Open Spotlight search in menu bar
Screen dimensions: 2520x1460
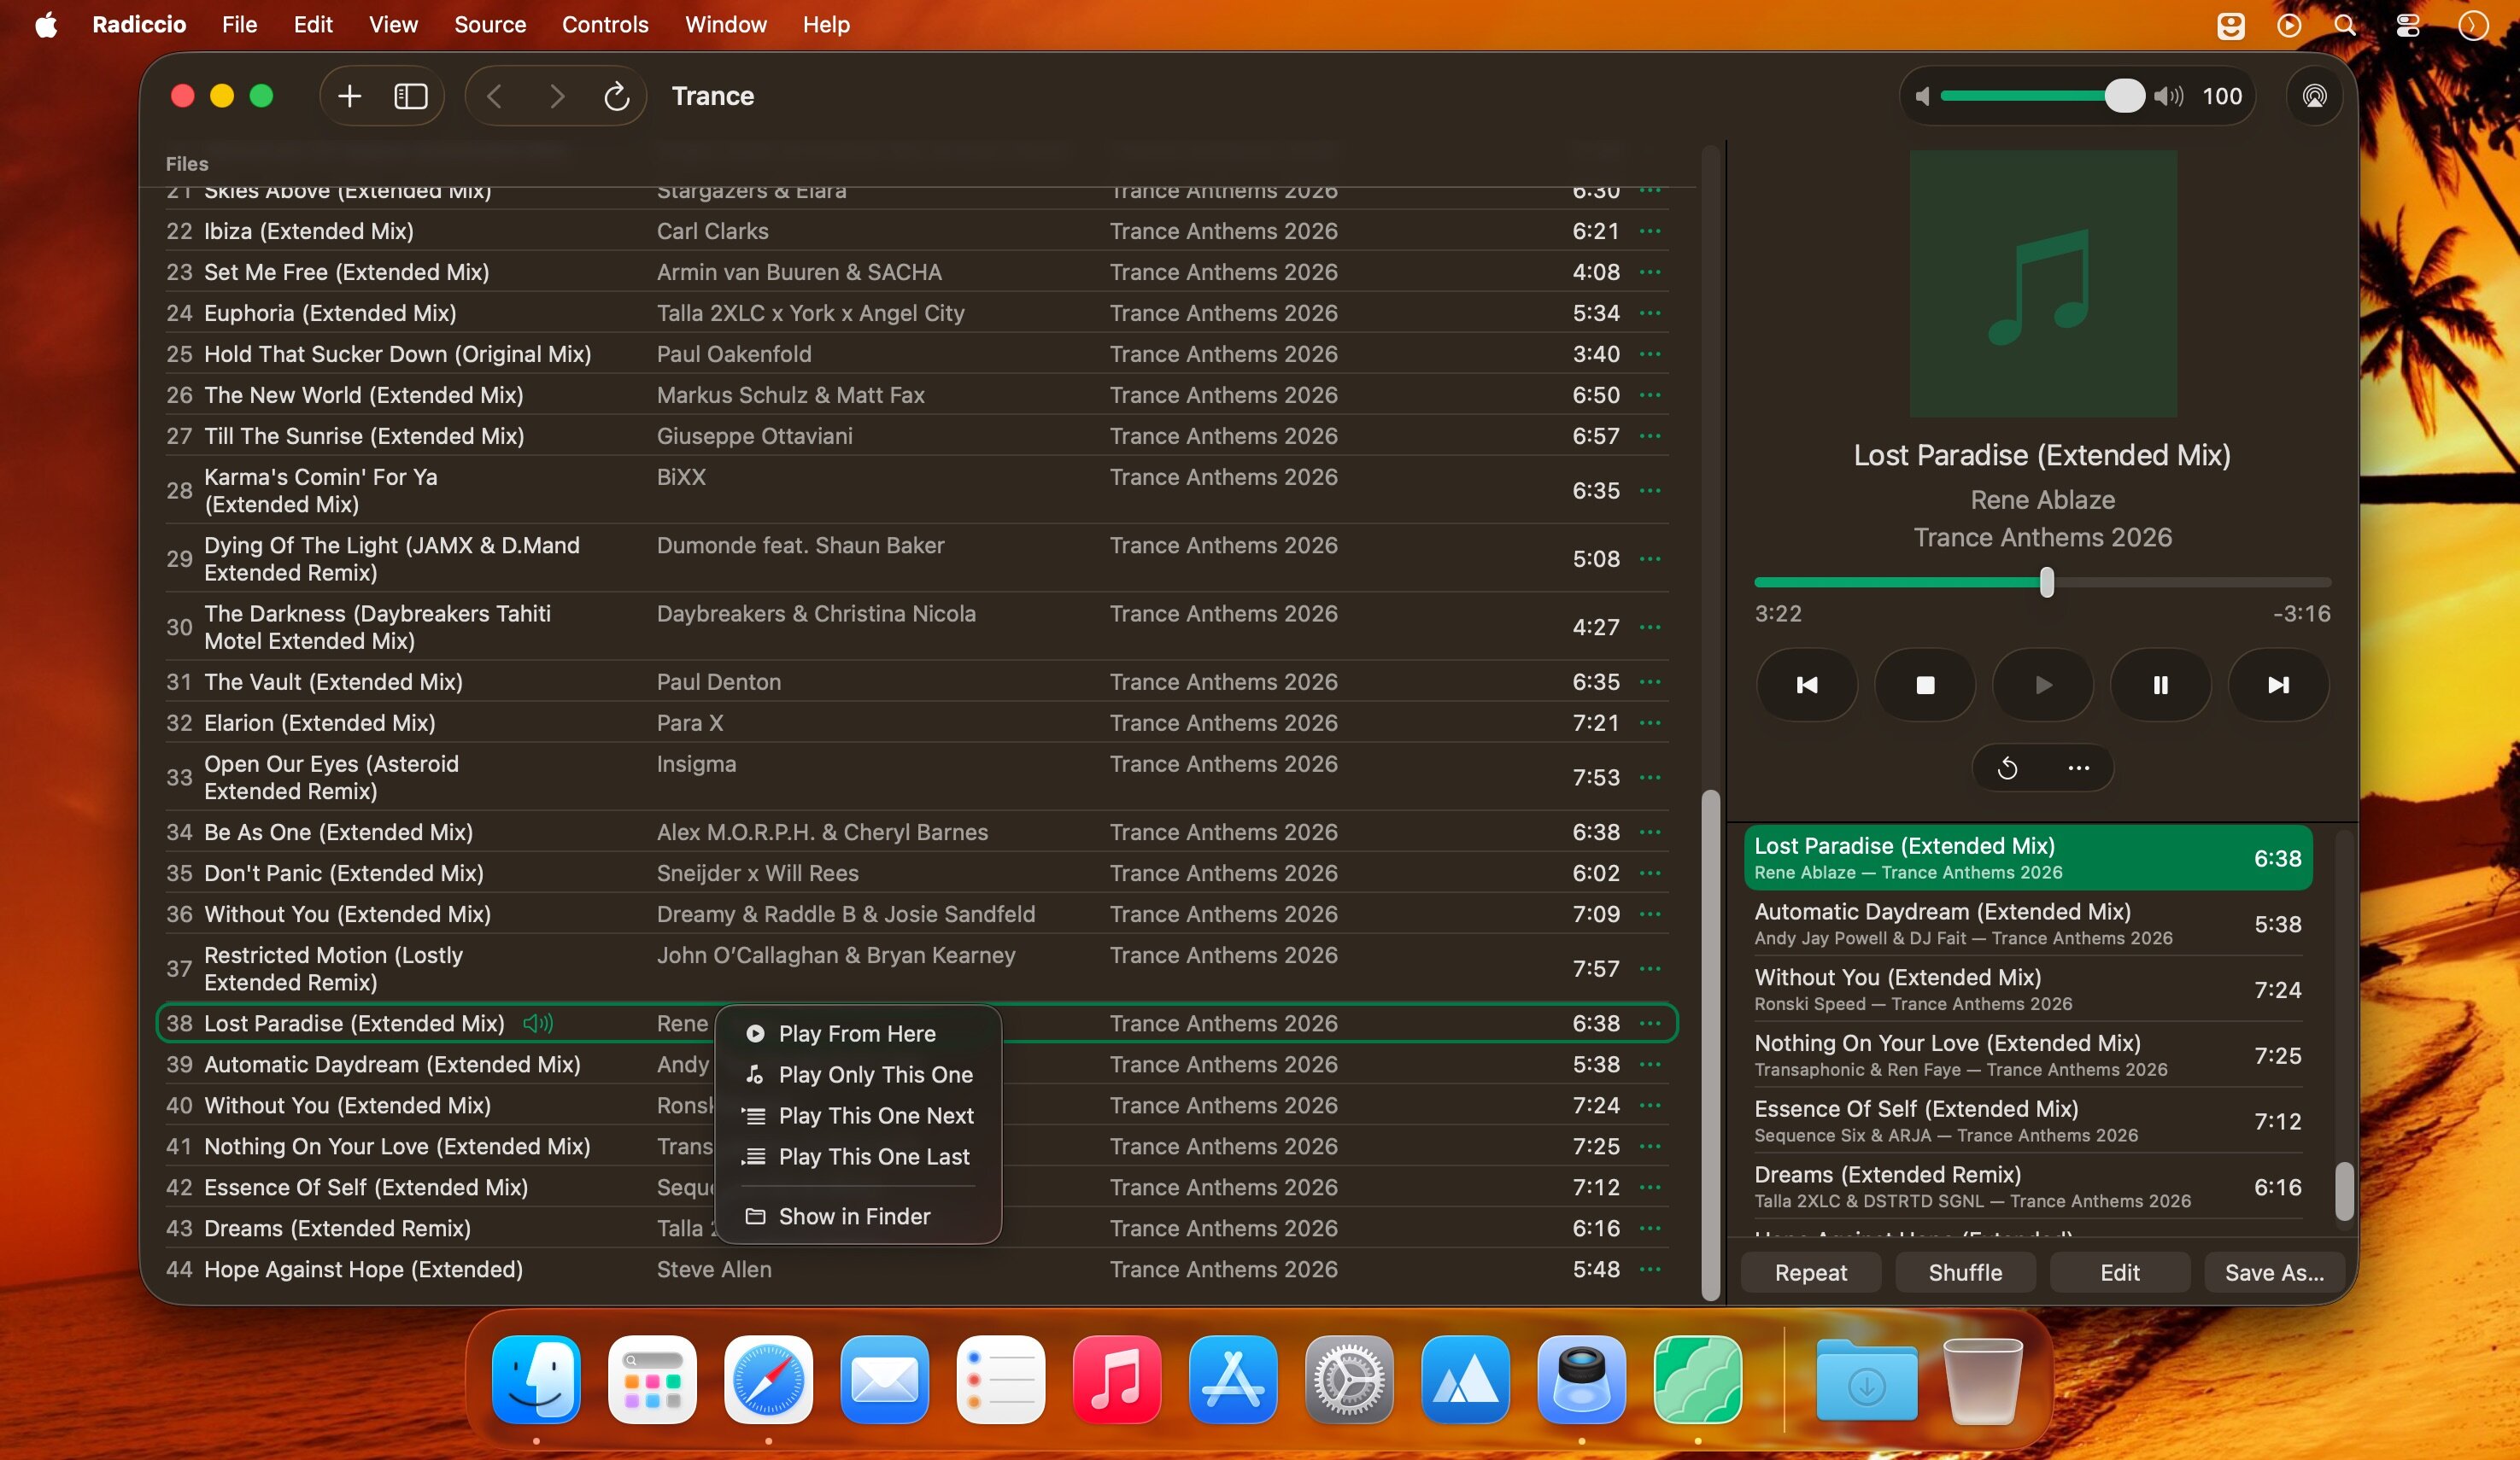(2345, 24)
